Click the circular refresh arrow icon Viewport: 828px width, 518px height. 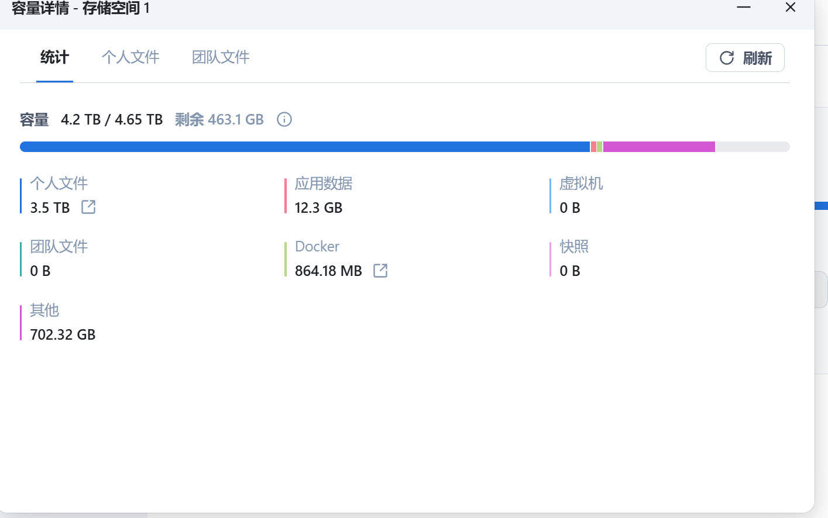[727, 57]
